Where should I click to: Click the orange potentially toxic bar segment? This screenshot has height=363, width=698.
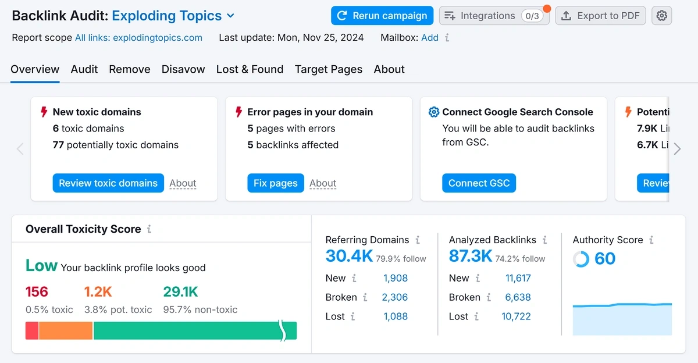[x=66, y=330]
